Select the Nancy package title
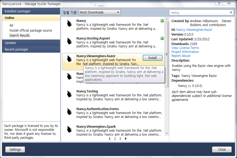 click(x=81, y=21)
